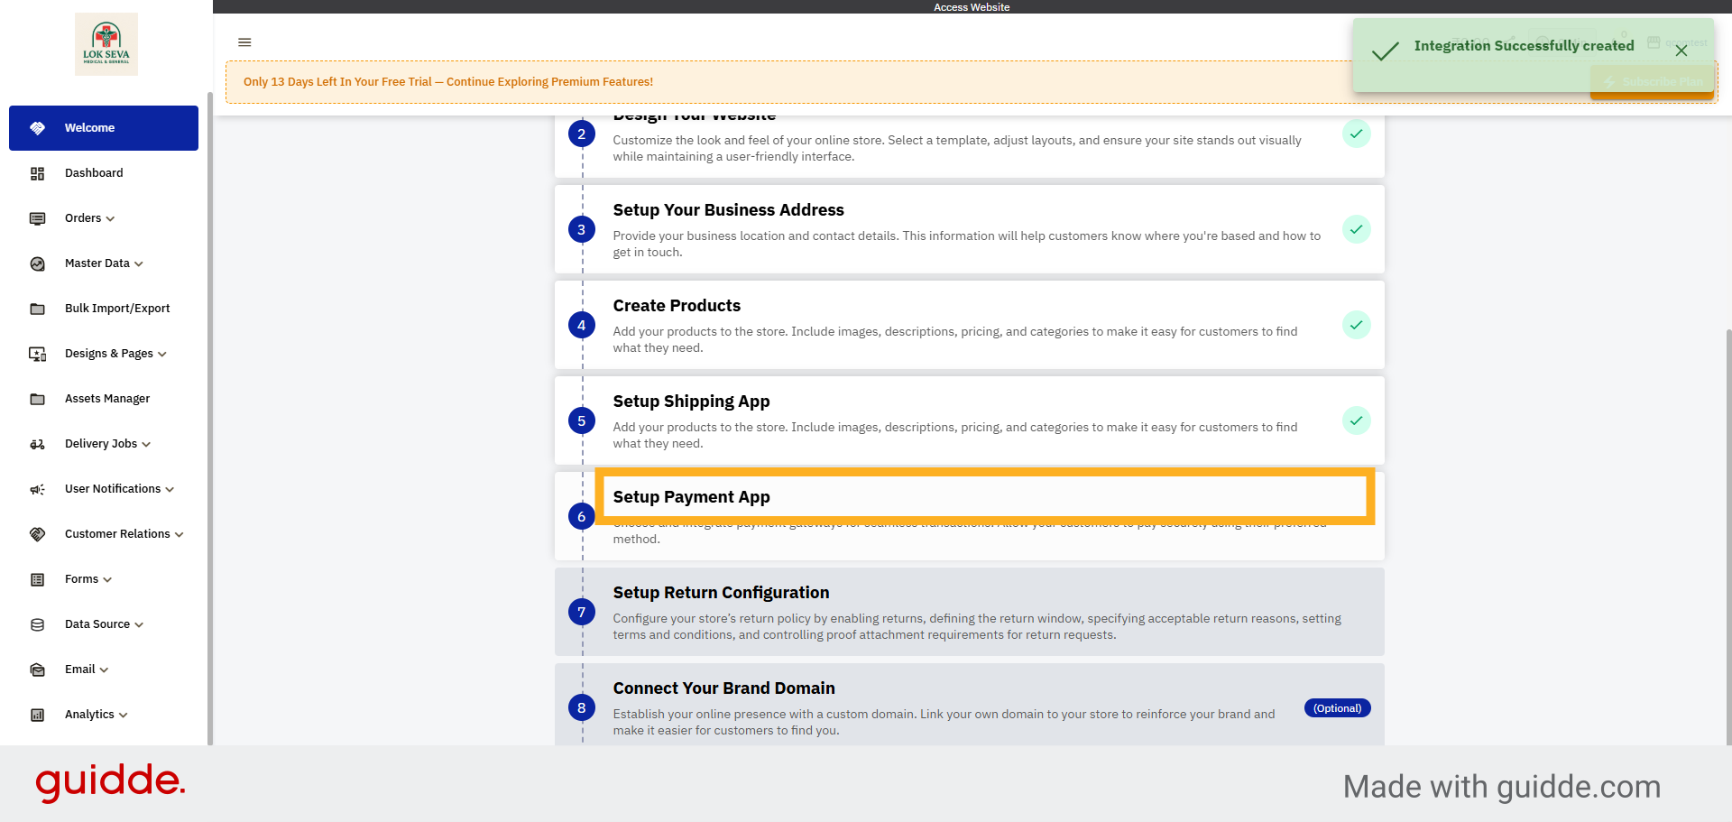Click the Delivery Jobs scooter icon
Viewport: 1732px width, 822px height.
coord(37,443)
